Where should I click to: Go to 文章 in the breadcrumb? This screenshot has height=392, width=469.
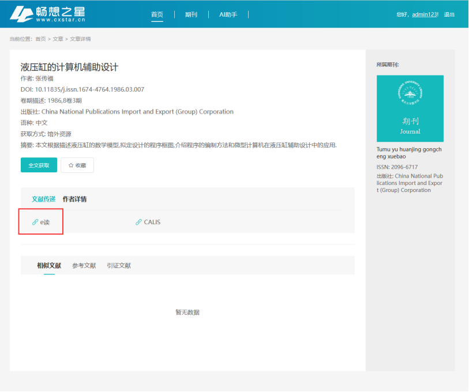pyautogui.click(x=58, y=39)
